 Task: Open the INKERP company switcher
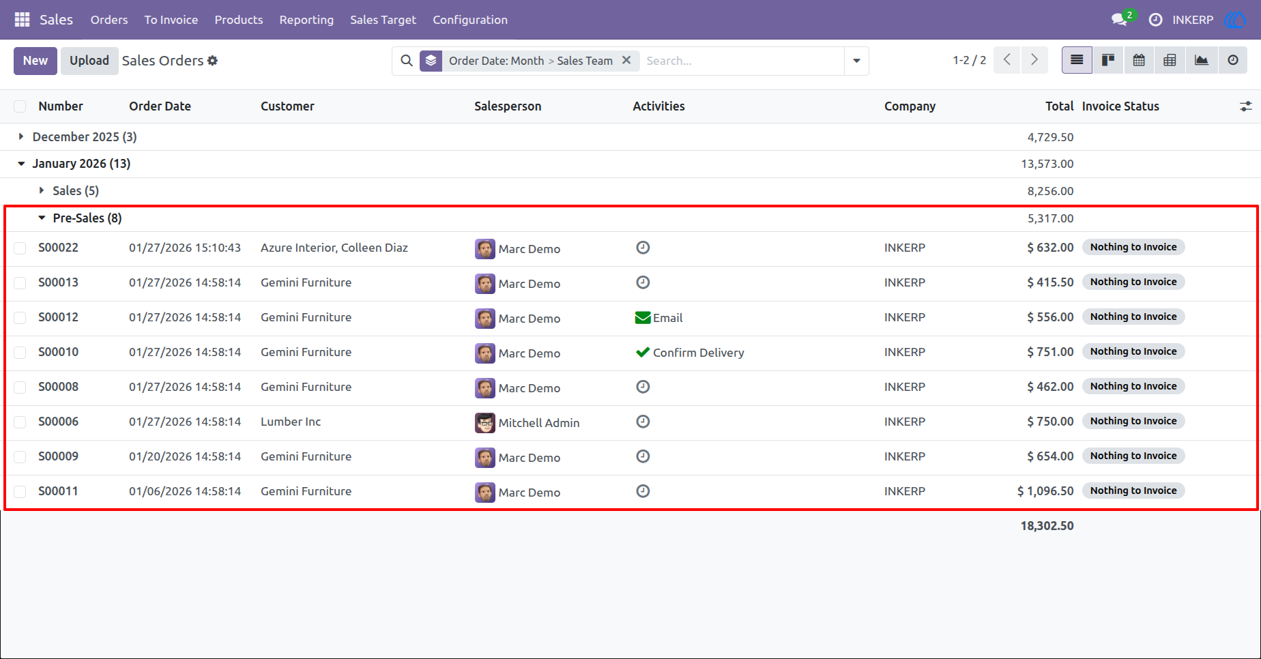[x=1193, y=20]
